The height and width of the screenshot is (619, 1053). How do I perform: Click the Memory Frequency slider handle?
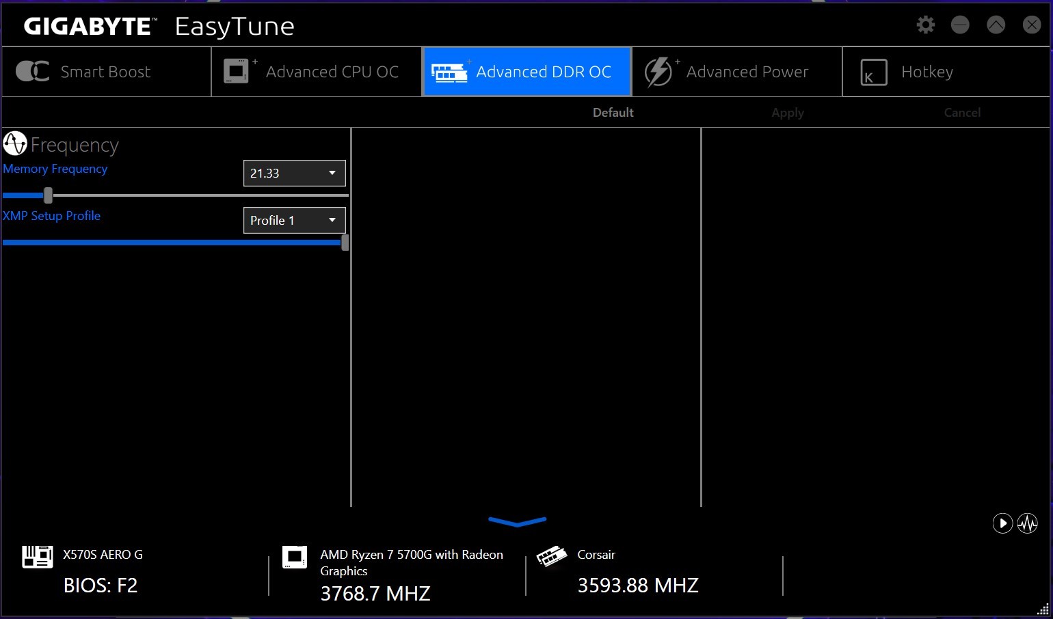pos(49,195)
